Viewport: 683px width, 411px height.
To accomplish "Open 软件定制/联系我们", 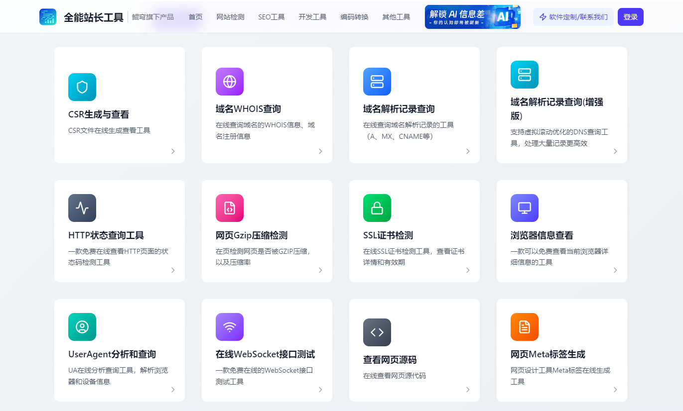I will coord(573,16).
